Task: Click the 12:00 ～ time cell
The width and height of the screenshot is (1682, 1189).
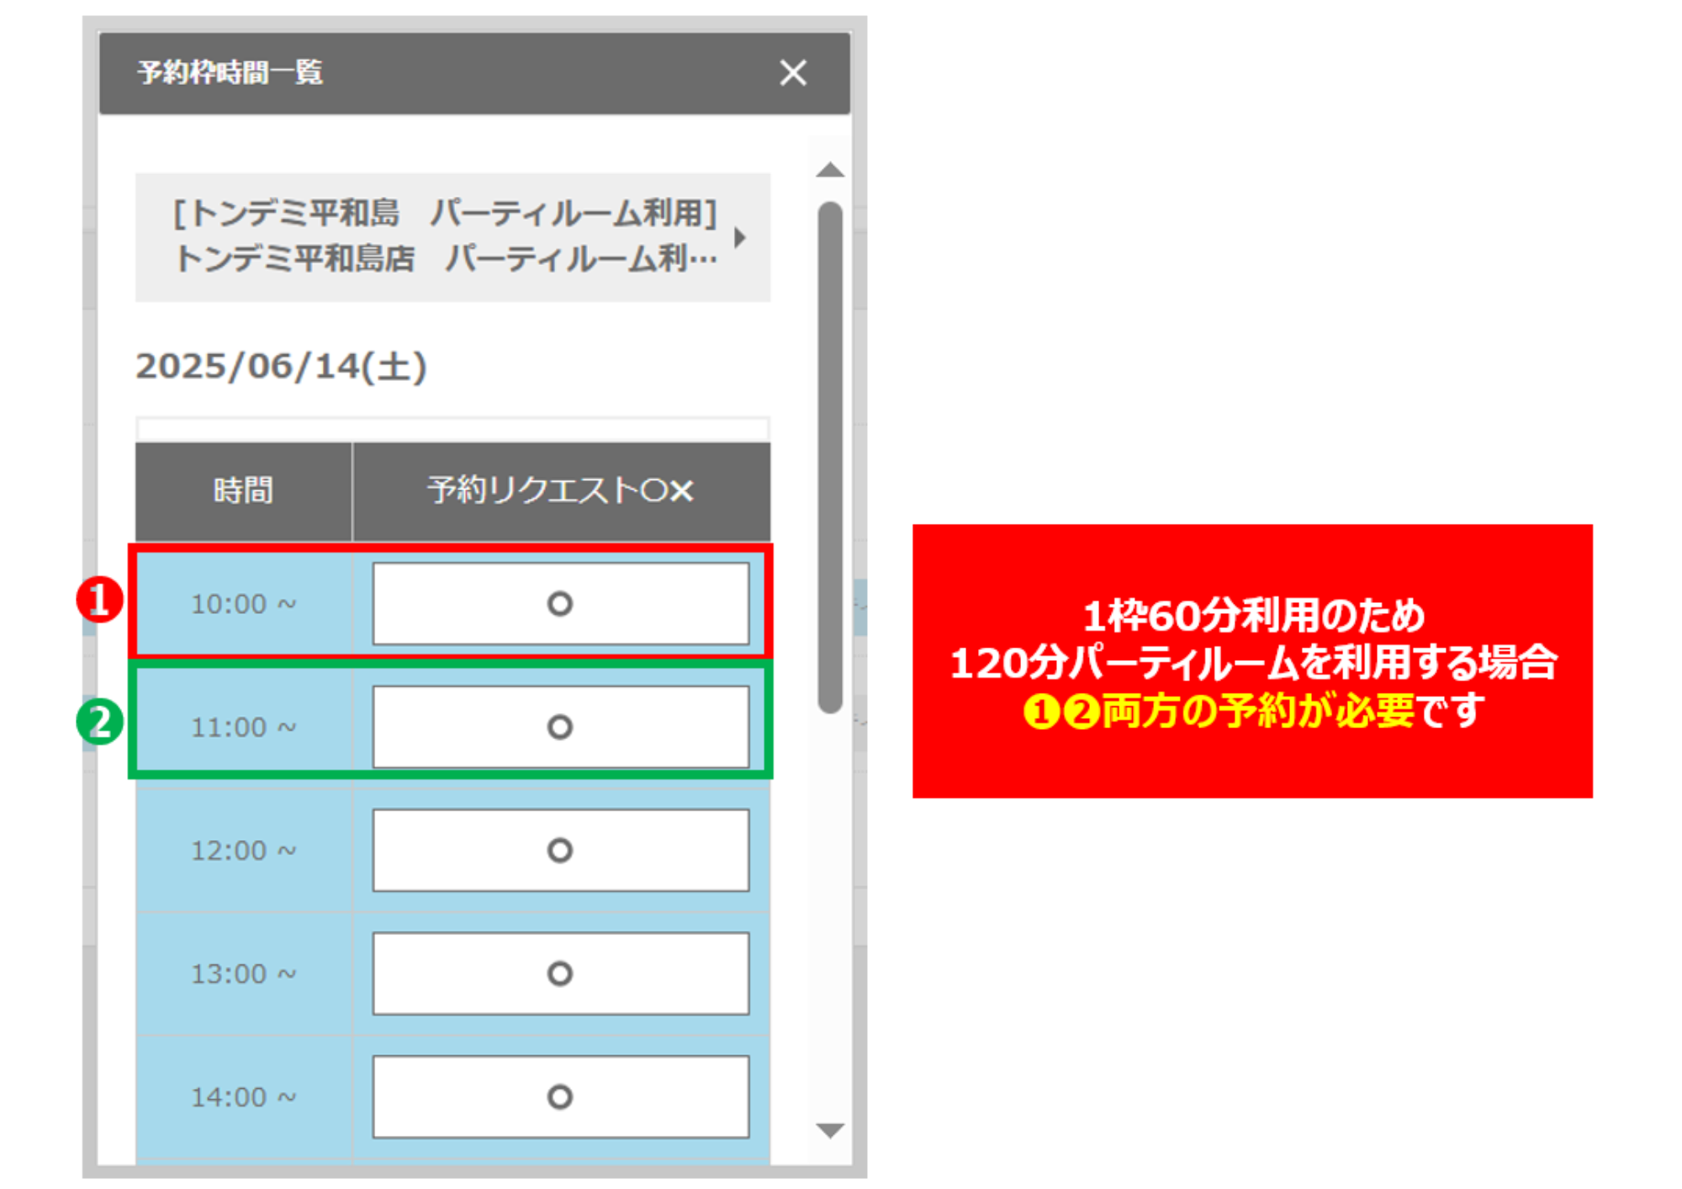Action: 244,850
